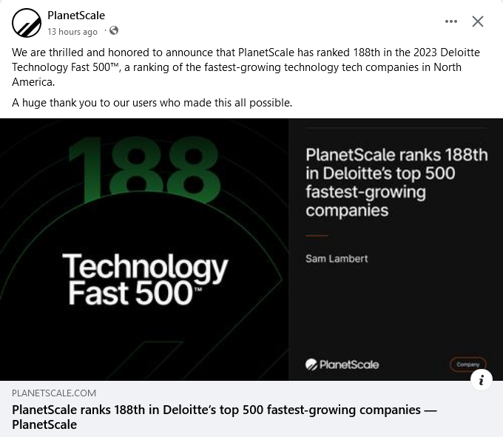The image size is (503, 437).
Task: Click the headline text inside the preview image
Action: coord(396,182)
